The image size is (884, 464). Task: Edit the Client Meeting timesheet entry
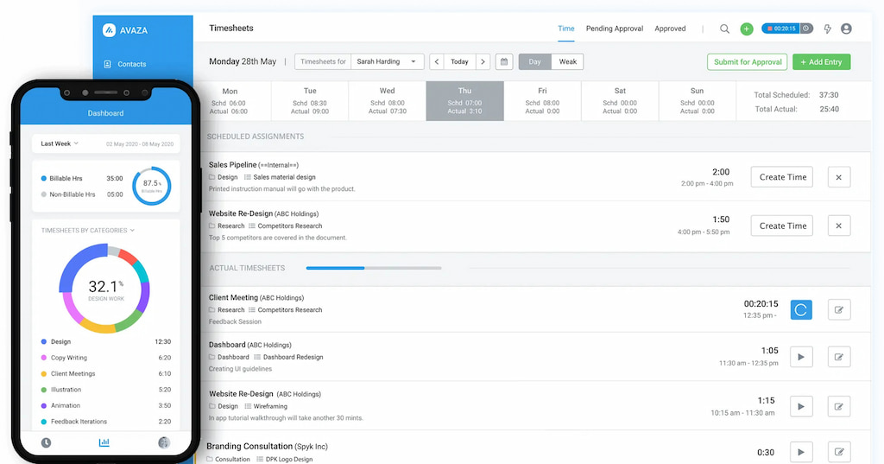tap(839, 309)
